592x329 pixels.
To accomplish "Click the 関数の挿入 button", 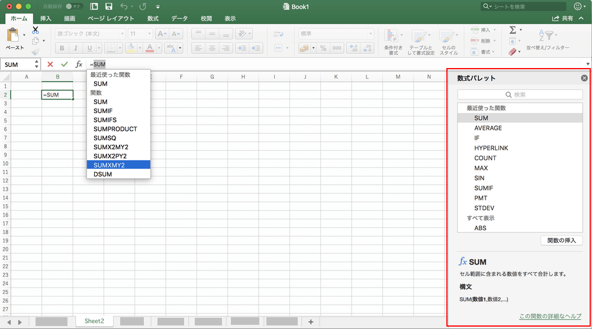I will tap(561, 240).
